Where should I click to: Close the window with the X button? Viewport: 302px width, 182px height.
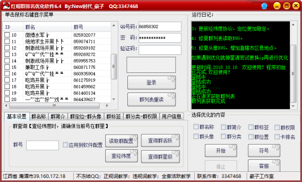tap(296, 6)
